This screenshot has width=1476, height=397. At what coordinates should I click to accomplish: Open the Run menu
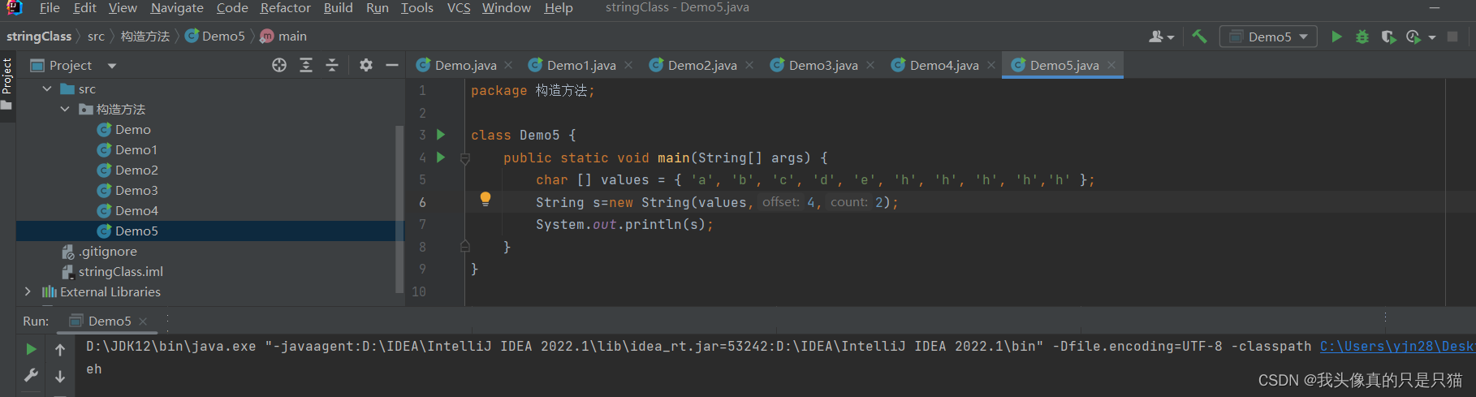click(377, 8)
